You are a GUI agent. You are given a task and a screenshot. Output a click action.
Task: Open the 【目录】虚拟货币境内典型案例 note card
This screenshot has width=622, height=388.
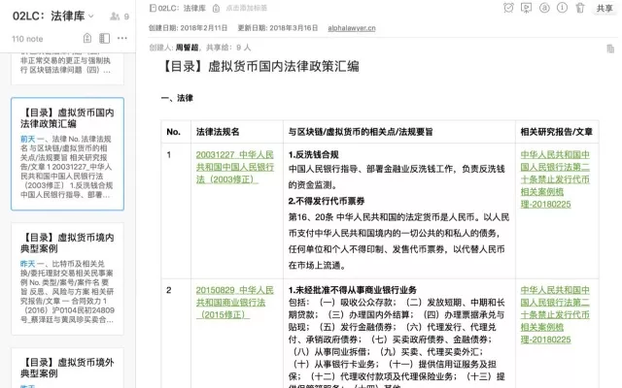[67, 278]
